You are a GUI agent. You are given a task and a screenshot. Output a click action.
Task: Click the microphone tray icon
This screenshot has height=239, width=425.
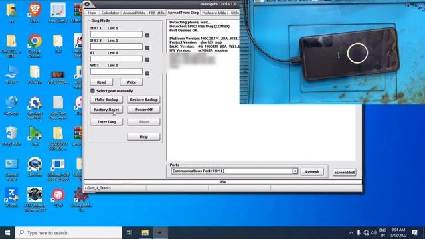click(x=359, y=233)
